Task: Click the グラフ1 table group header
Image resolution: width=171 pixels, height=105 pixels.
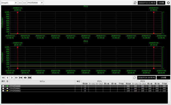Action: tap(99, 82)
